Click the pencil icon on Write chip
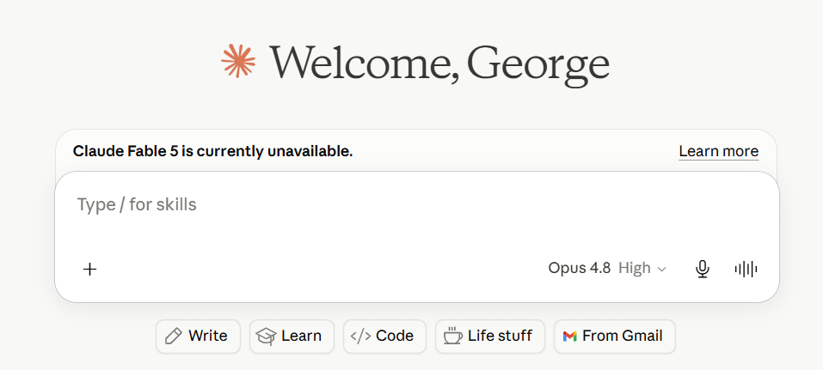 pyautogui.click(x=173, y=336)
